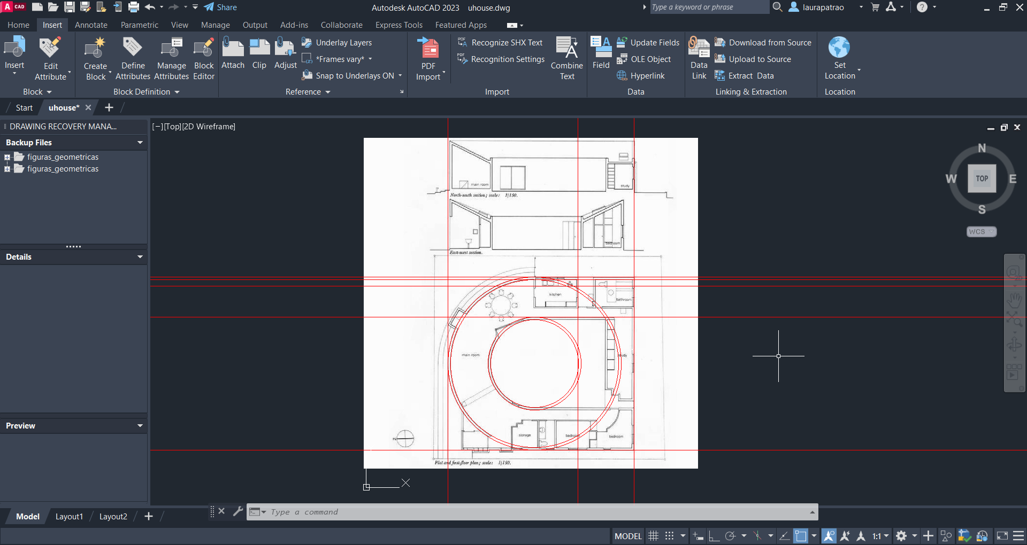Launch the Block Editor
Image resolution: width=1027 pixels, height=545 pixels.
204,58
